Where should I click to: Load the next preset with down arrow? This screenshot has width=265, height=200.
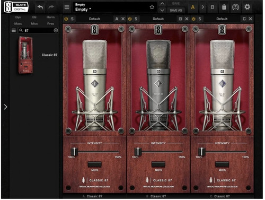pyautogui.click(x=162, y=11)
